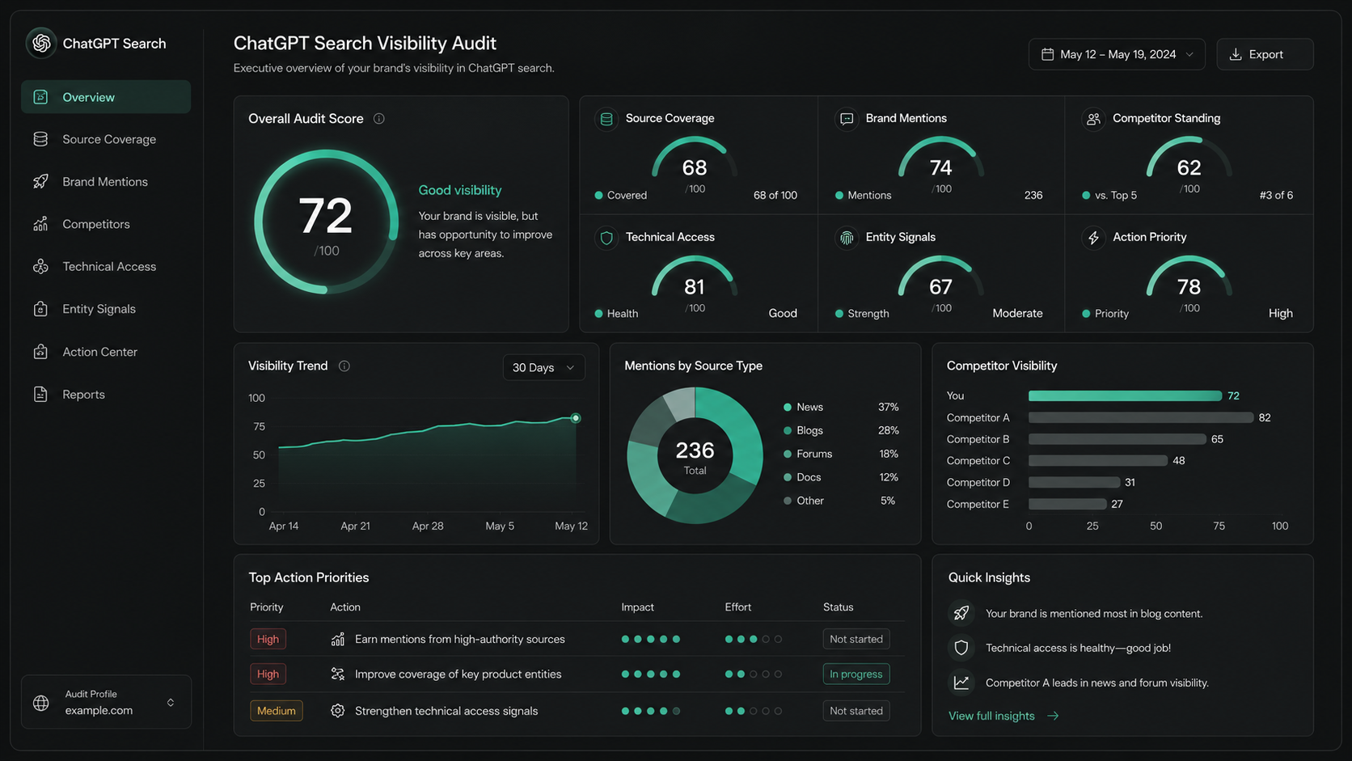The width and height of the screenshot is (1352, 761).
Task: Expand the Audit Profile example.com selector
Action: pyautogui.click(x=106, y=702)
